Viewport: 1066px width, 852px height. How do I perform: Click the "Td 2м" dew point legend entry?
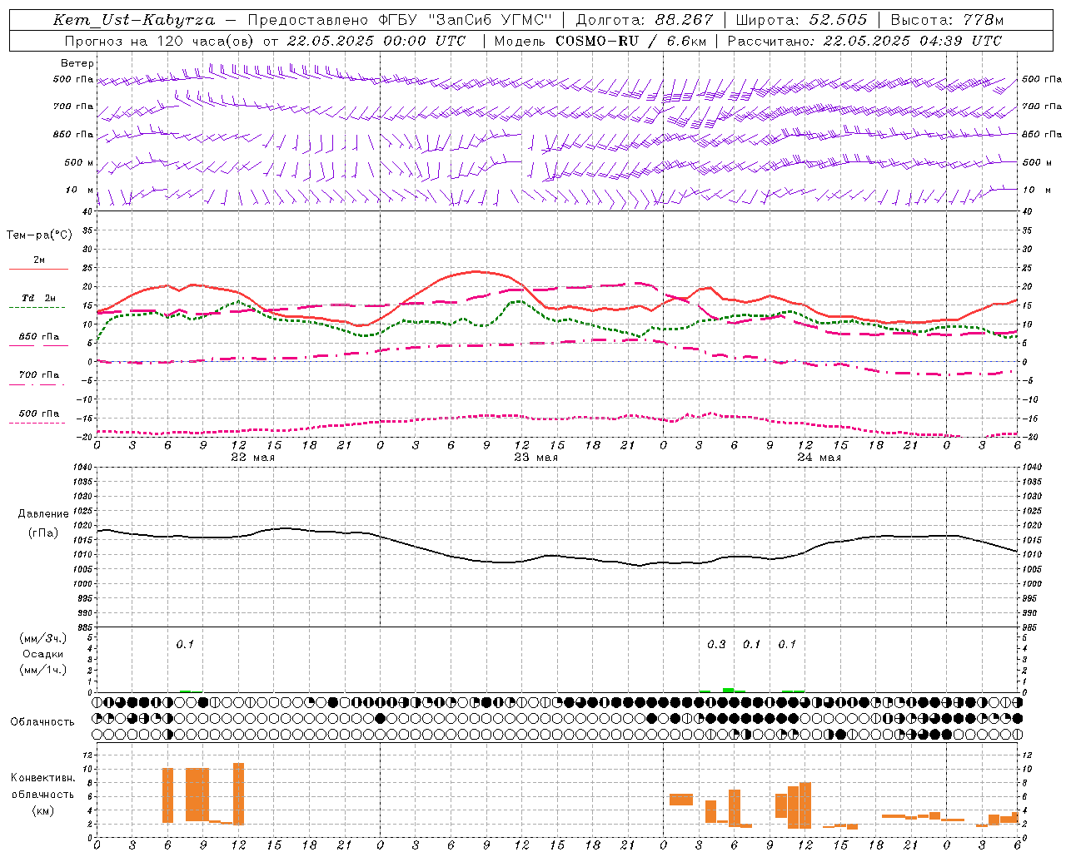(x=38, y=298)
